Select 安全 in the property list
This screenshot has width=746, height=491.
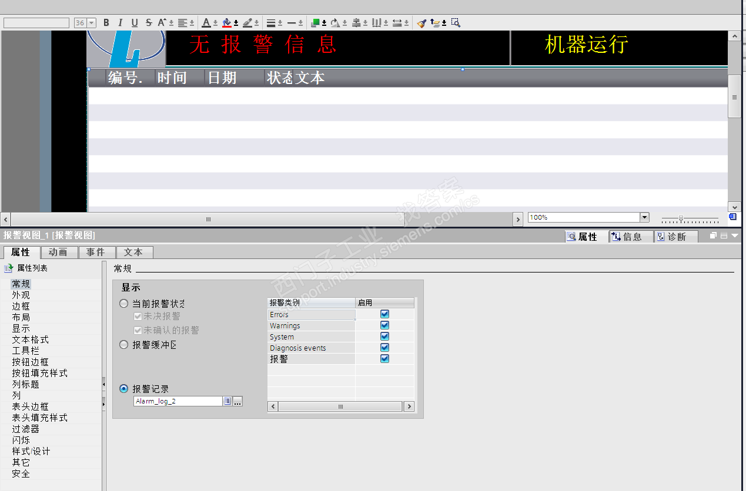click(x=21, y=473)
